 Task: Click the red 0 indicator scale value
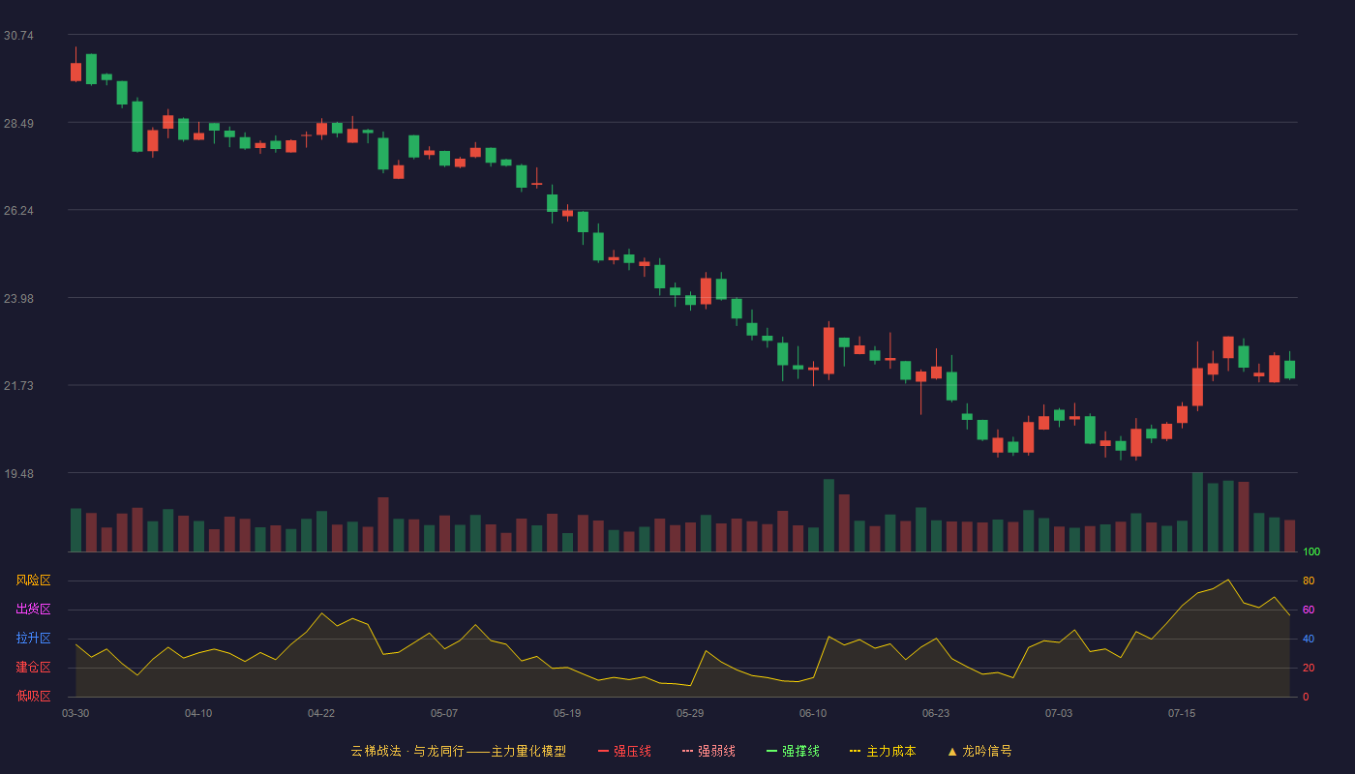tap(1306, 698)
